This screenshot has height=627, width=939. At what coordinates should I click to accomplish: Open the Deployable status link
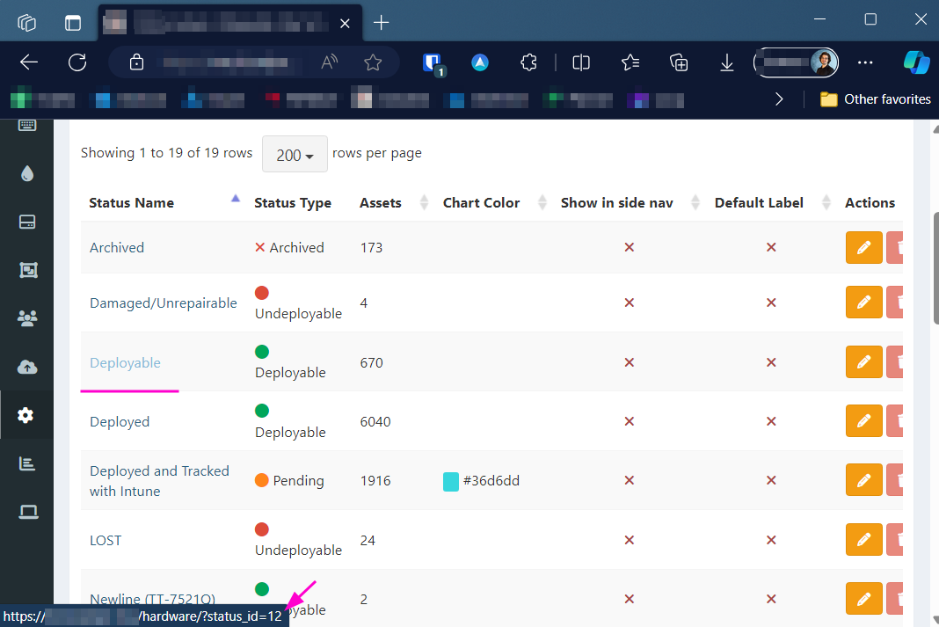point(125,362)
